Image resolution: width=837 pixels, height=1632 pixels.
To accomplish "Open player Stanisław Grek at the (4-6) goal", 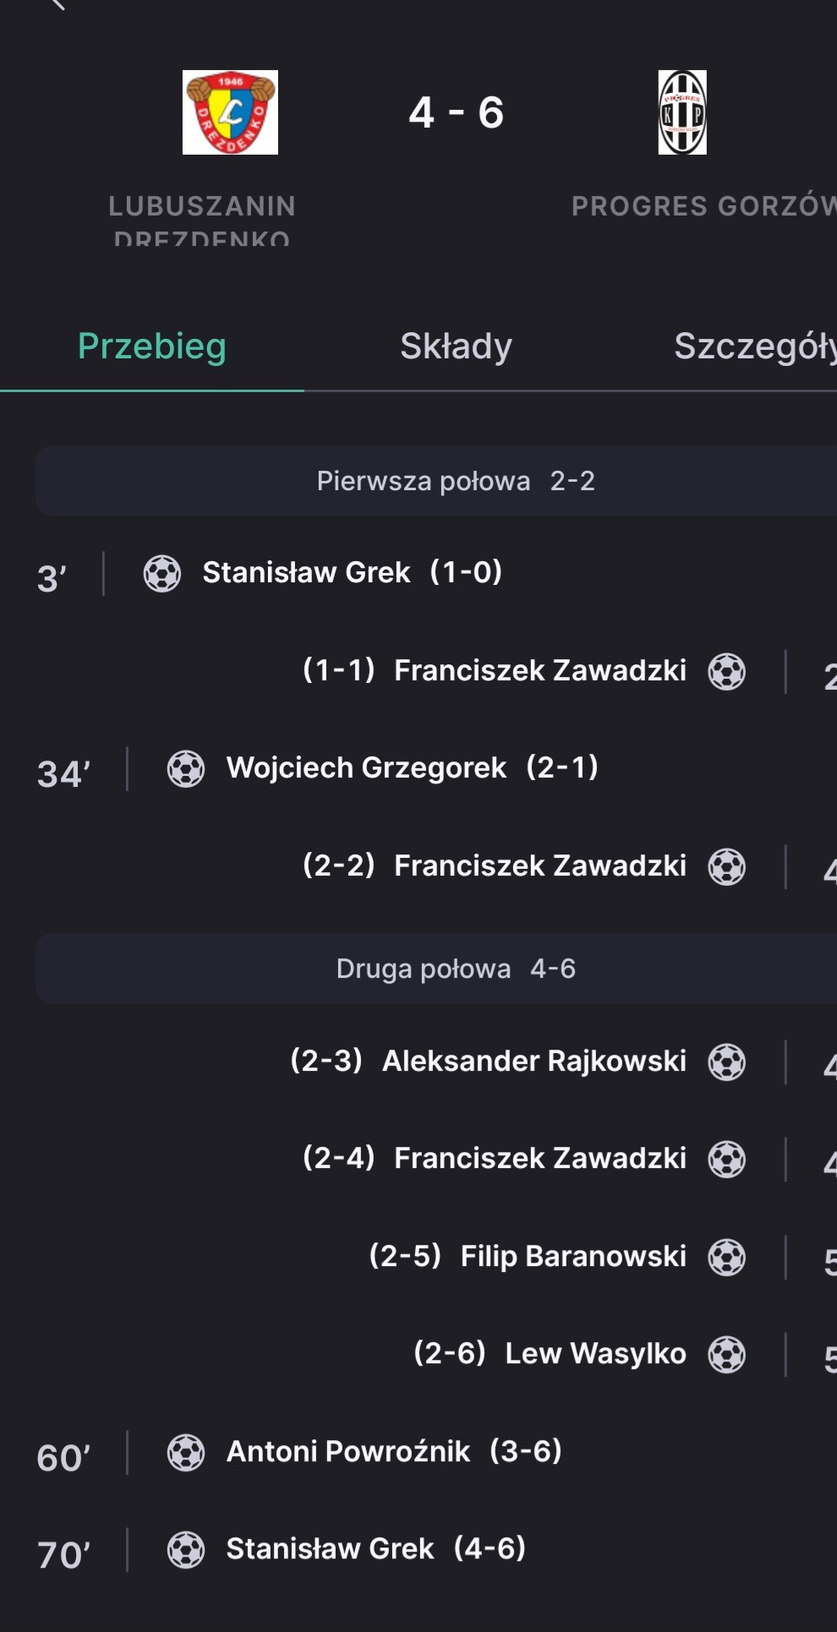I will coord(330,1549).
